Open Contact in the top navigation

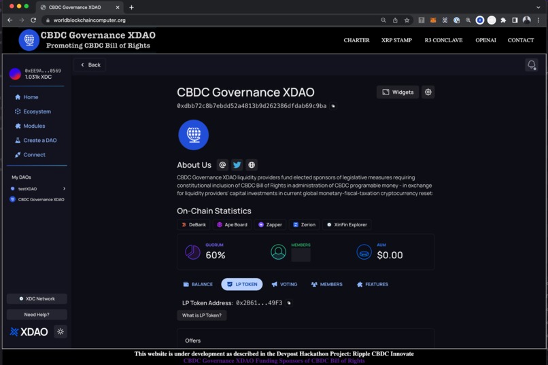[521, 40]
